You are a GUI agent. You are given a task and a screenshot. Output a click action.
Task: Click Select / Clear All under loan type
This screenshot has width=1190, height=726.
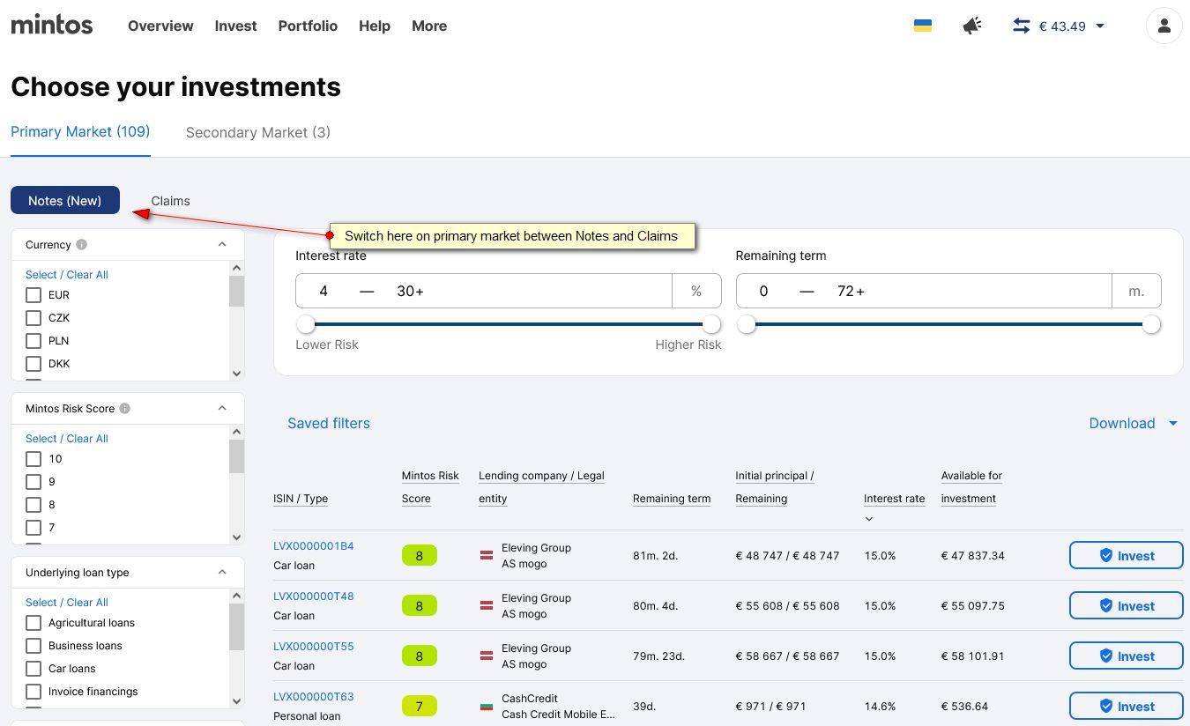pos(67,603)
